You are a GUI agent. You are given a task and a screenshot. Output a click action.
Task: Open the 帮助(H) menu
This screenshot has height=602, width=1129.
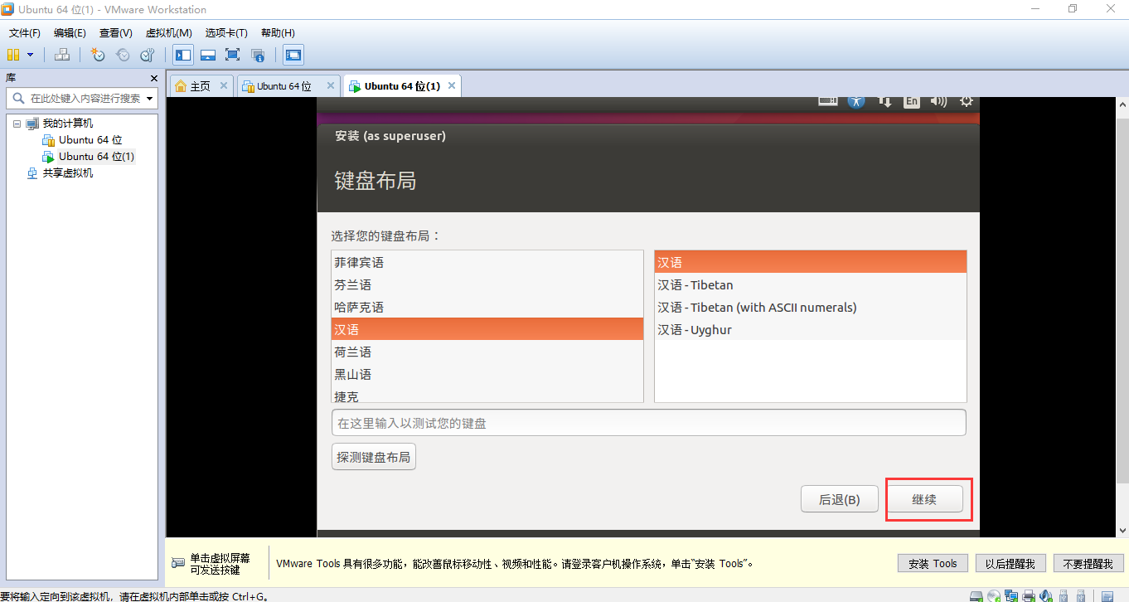(278, 33)
